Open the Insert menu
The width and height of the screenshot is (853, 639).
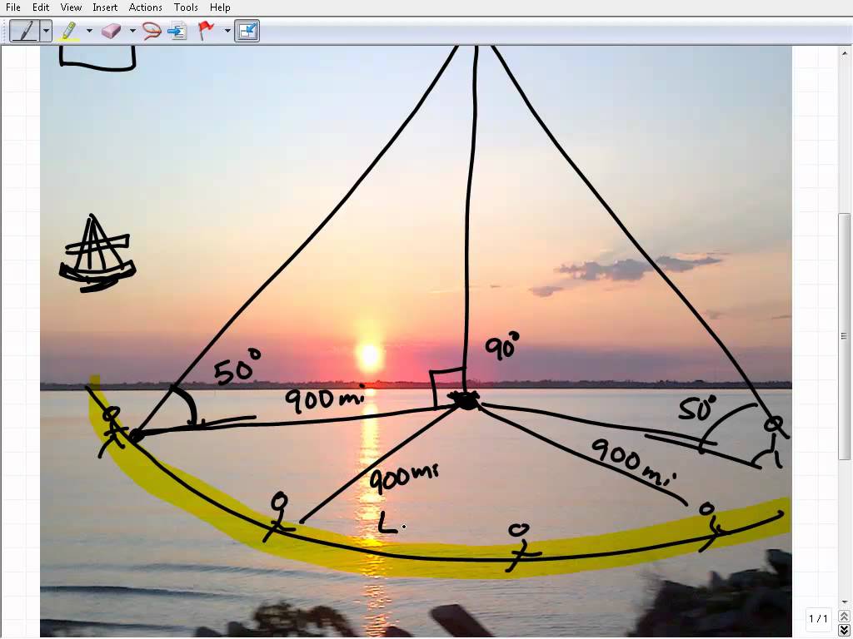tap(105, 7)
